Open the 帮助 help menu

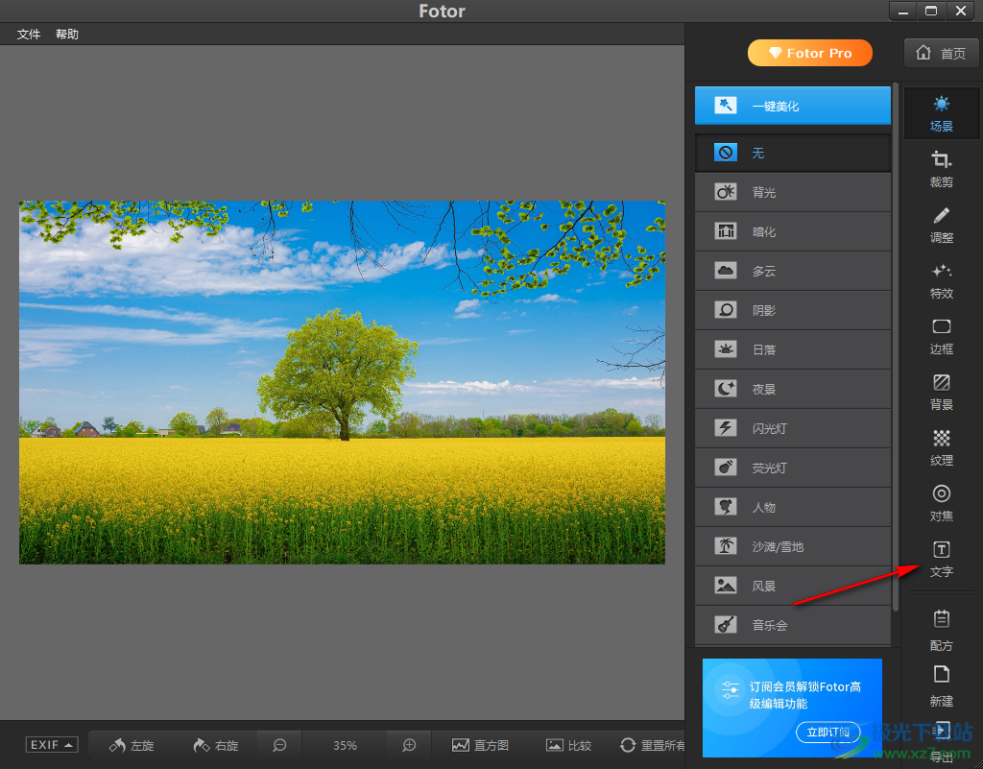point(67,34)
